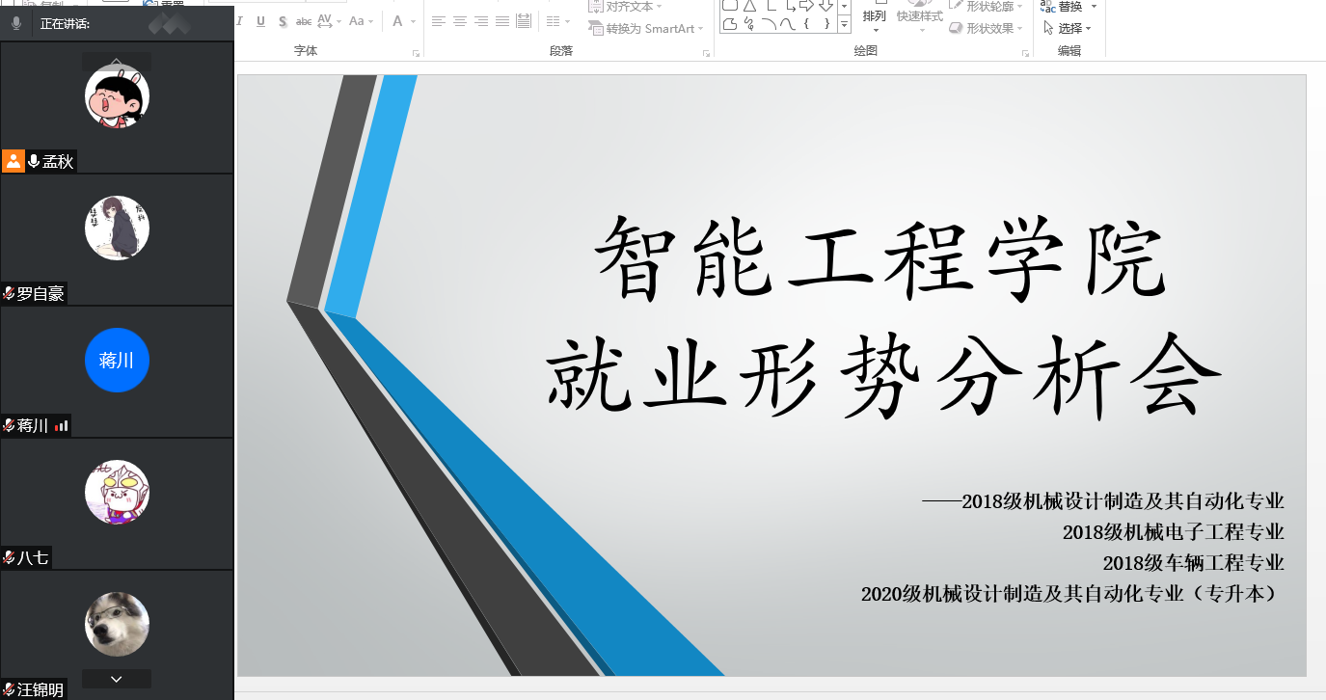Click the 替换 replace button
The image size is (1326, 700).
tap(1069, 7)
